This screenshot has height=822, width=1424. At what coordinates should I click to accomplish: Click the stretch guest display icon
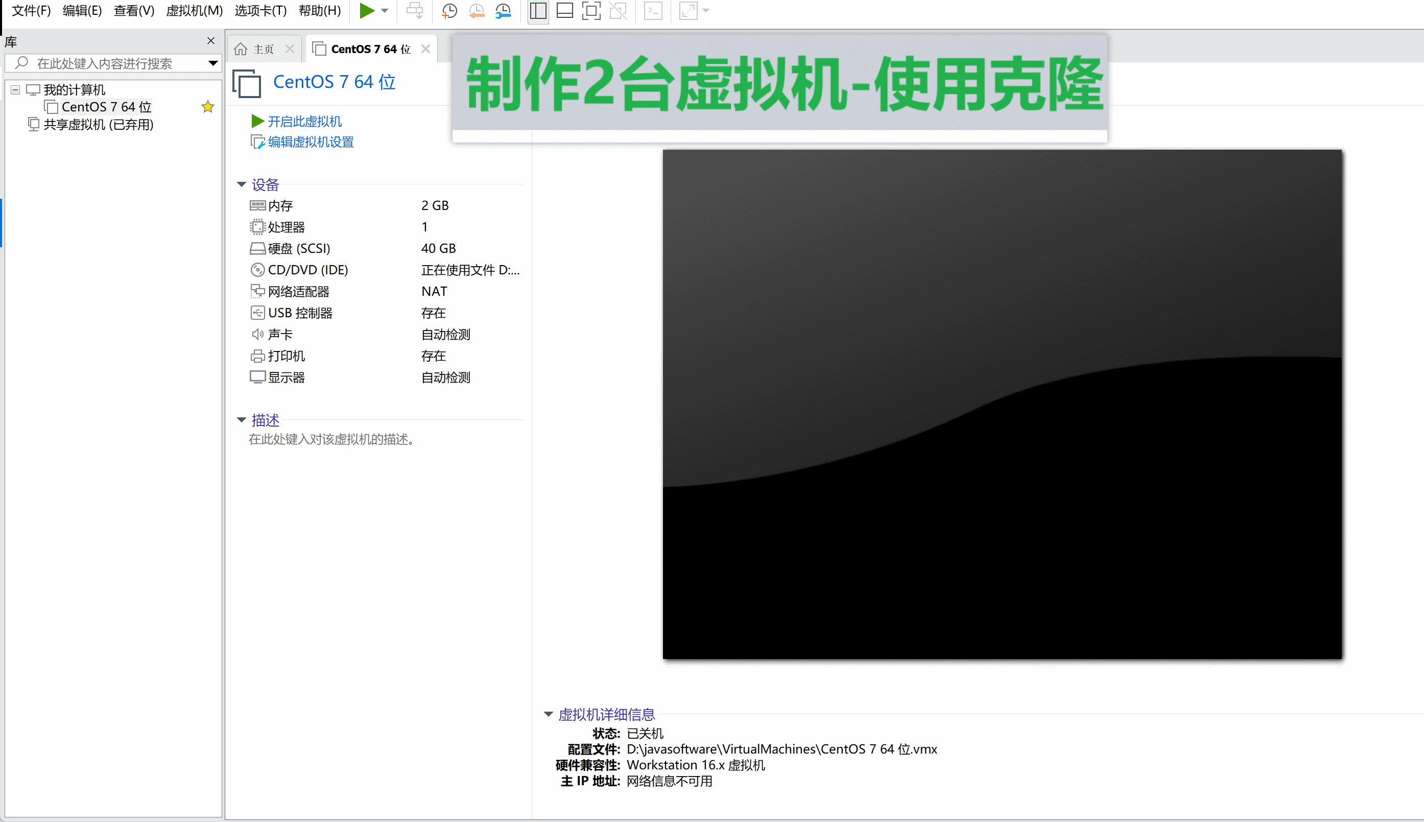pos(688,11)
